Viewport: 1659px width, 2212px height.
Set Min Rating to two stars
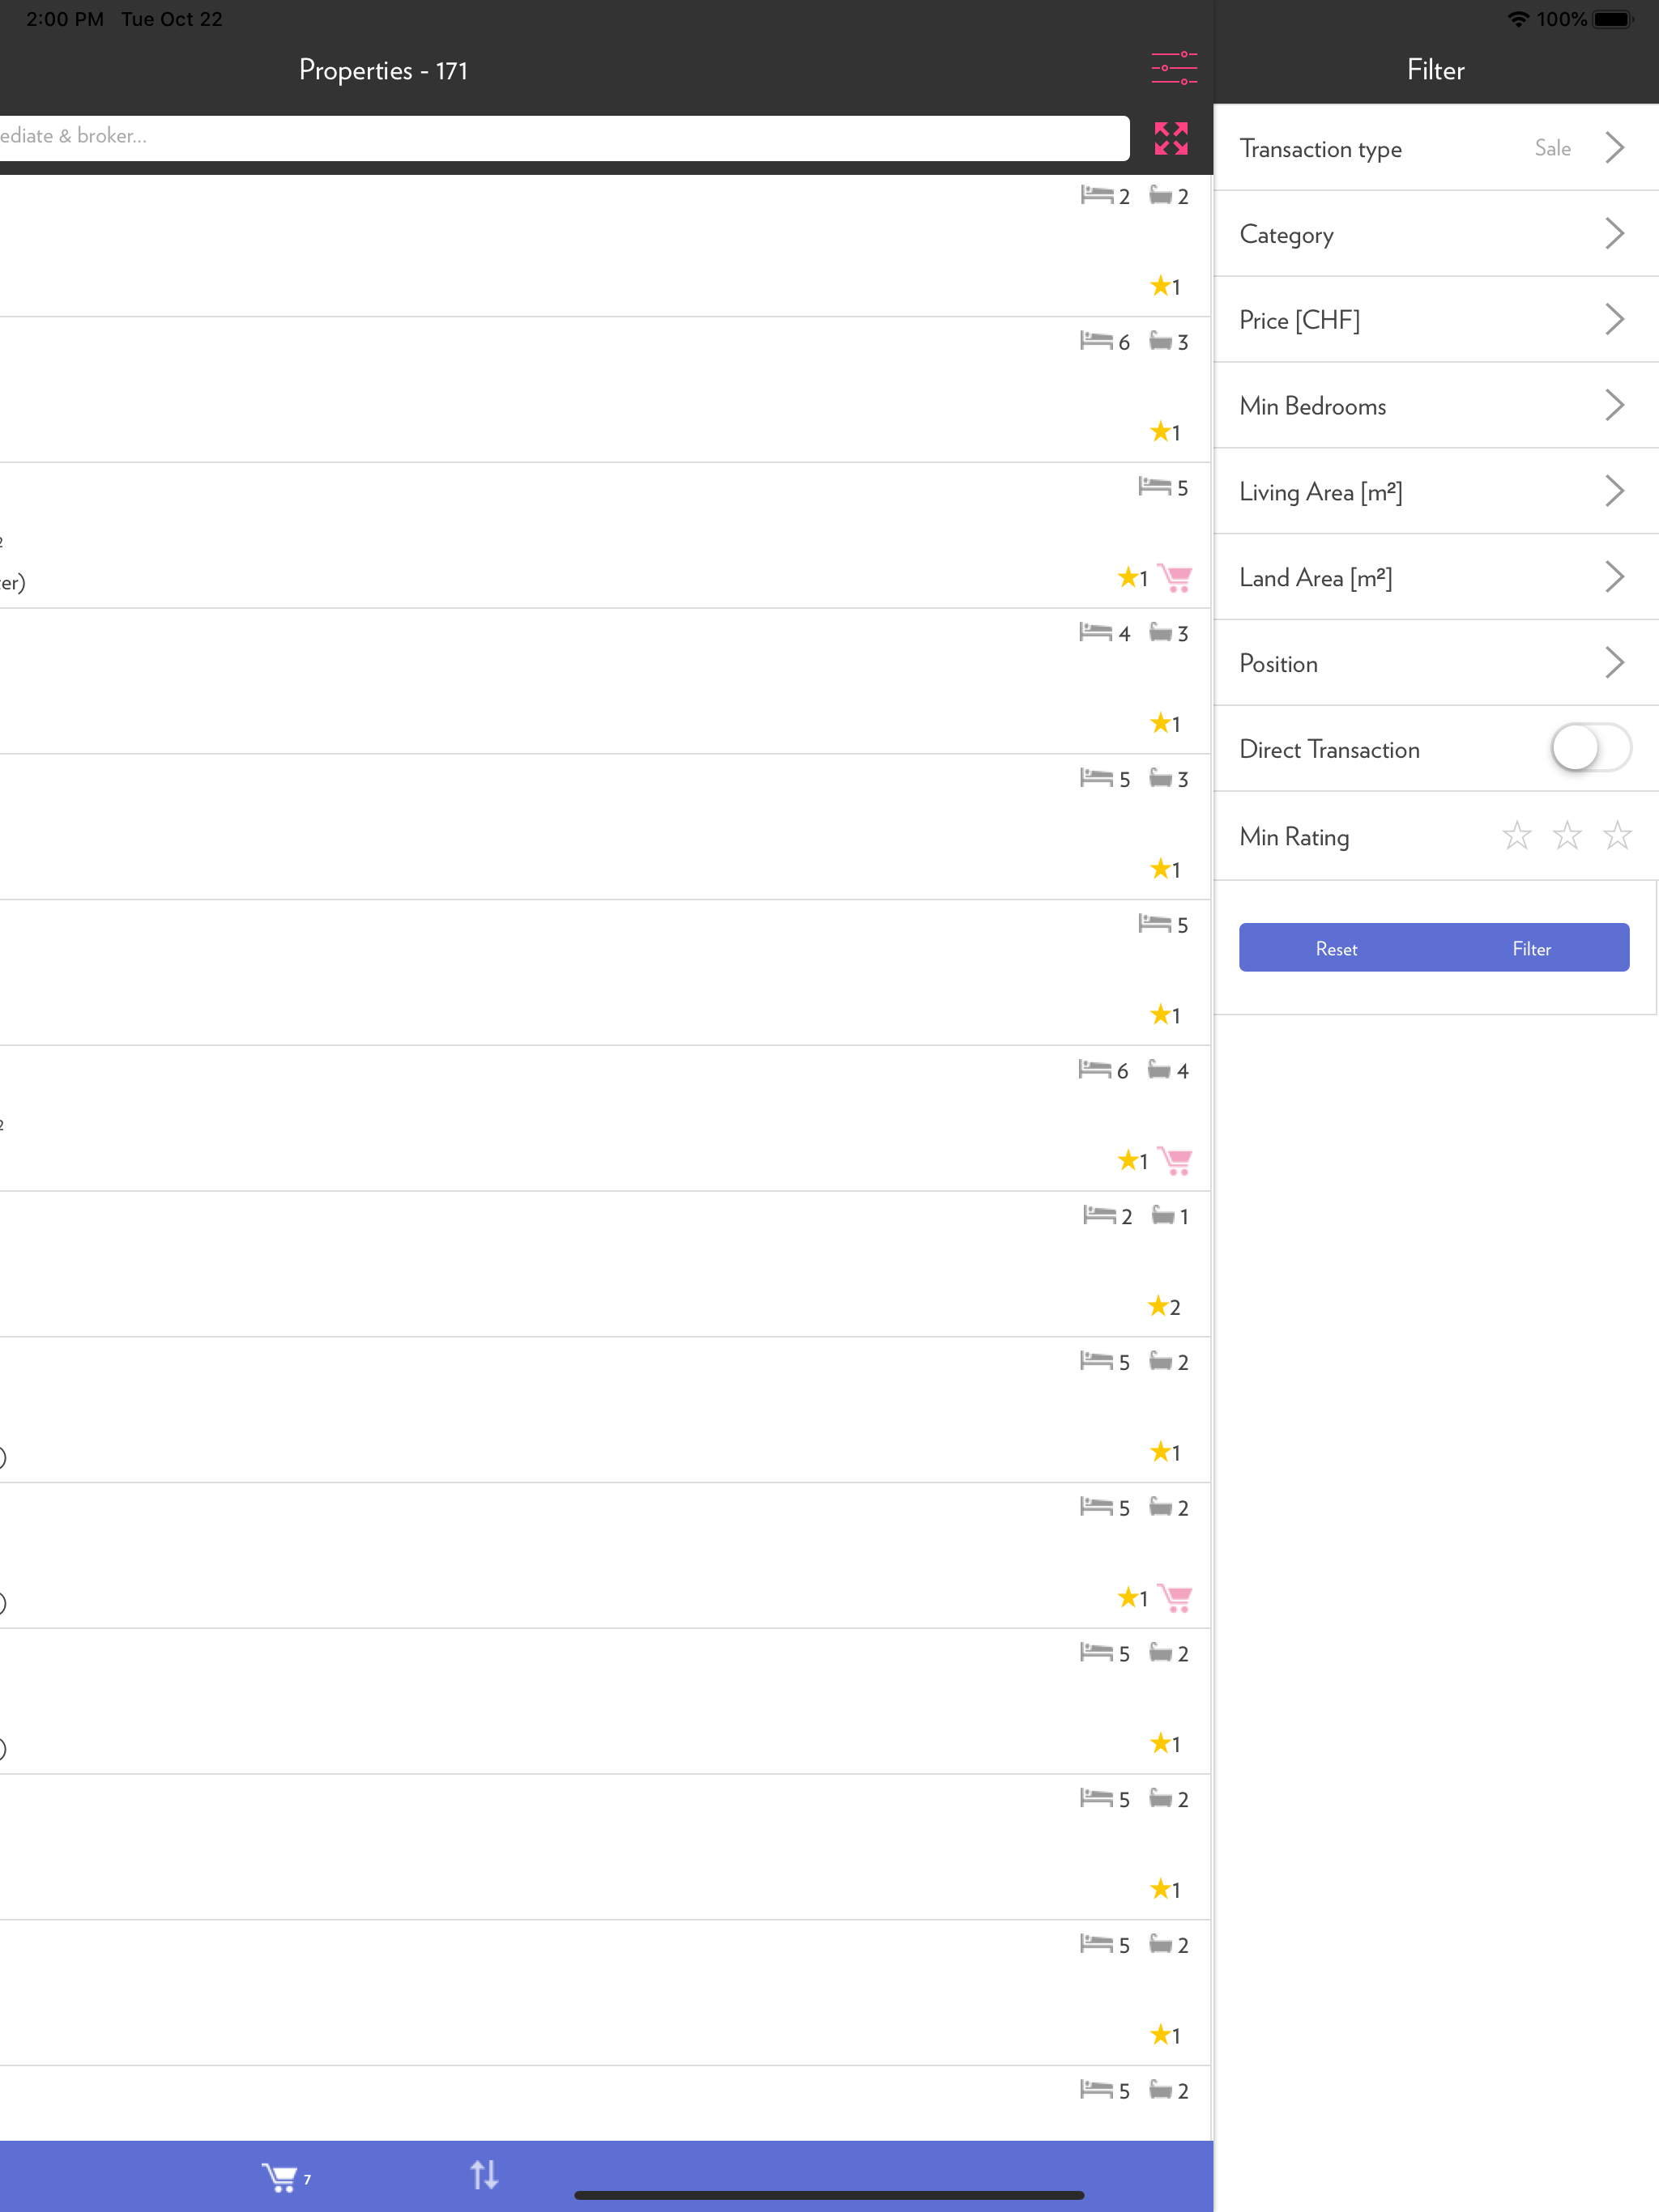click(1567, 835)
